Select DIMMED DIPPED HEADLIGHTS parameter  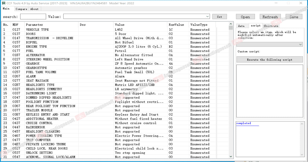(49, 98)
